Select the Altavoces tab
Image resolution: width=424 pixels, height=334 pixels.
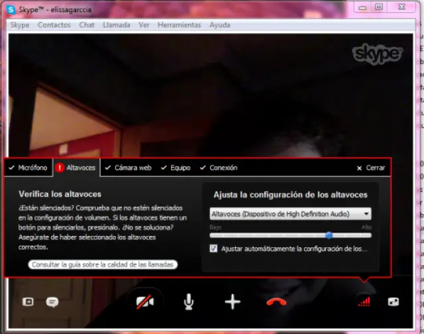[x=77, y=168]
